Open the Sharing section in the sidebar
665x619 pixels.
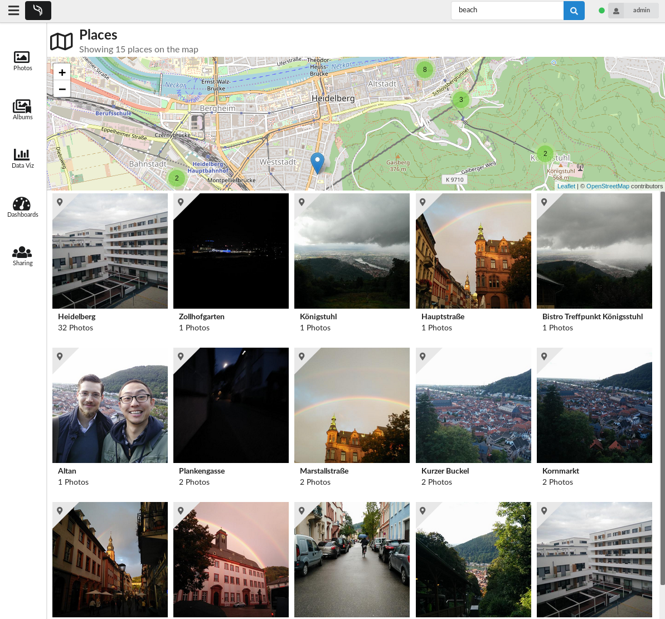tap(22, 255)
